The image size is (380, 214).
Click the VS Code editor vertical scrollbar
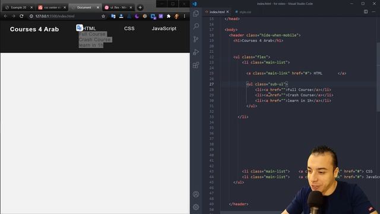[x=378, y=78]
